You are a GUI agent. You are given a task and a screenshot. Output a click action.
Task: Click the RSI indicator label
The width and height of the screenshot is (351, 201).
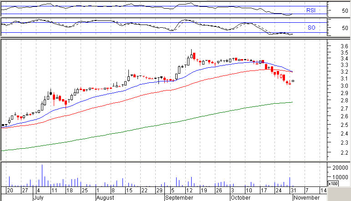pos(310,10)
